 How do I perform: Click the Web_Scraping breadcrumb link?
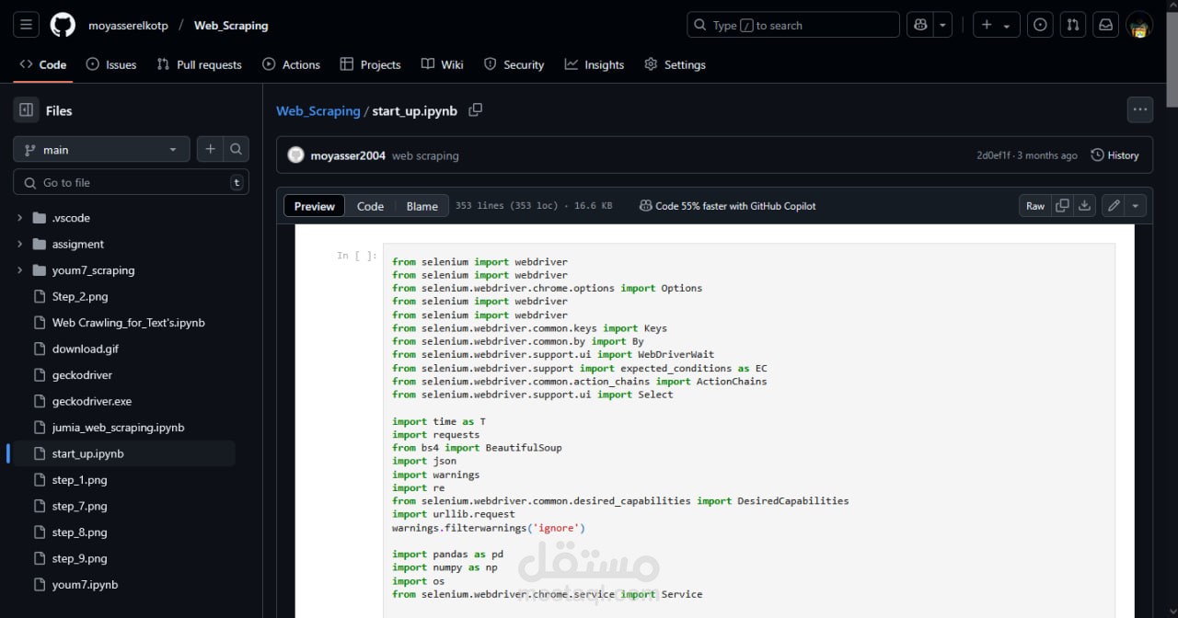[x=318, y=110]
